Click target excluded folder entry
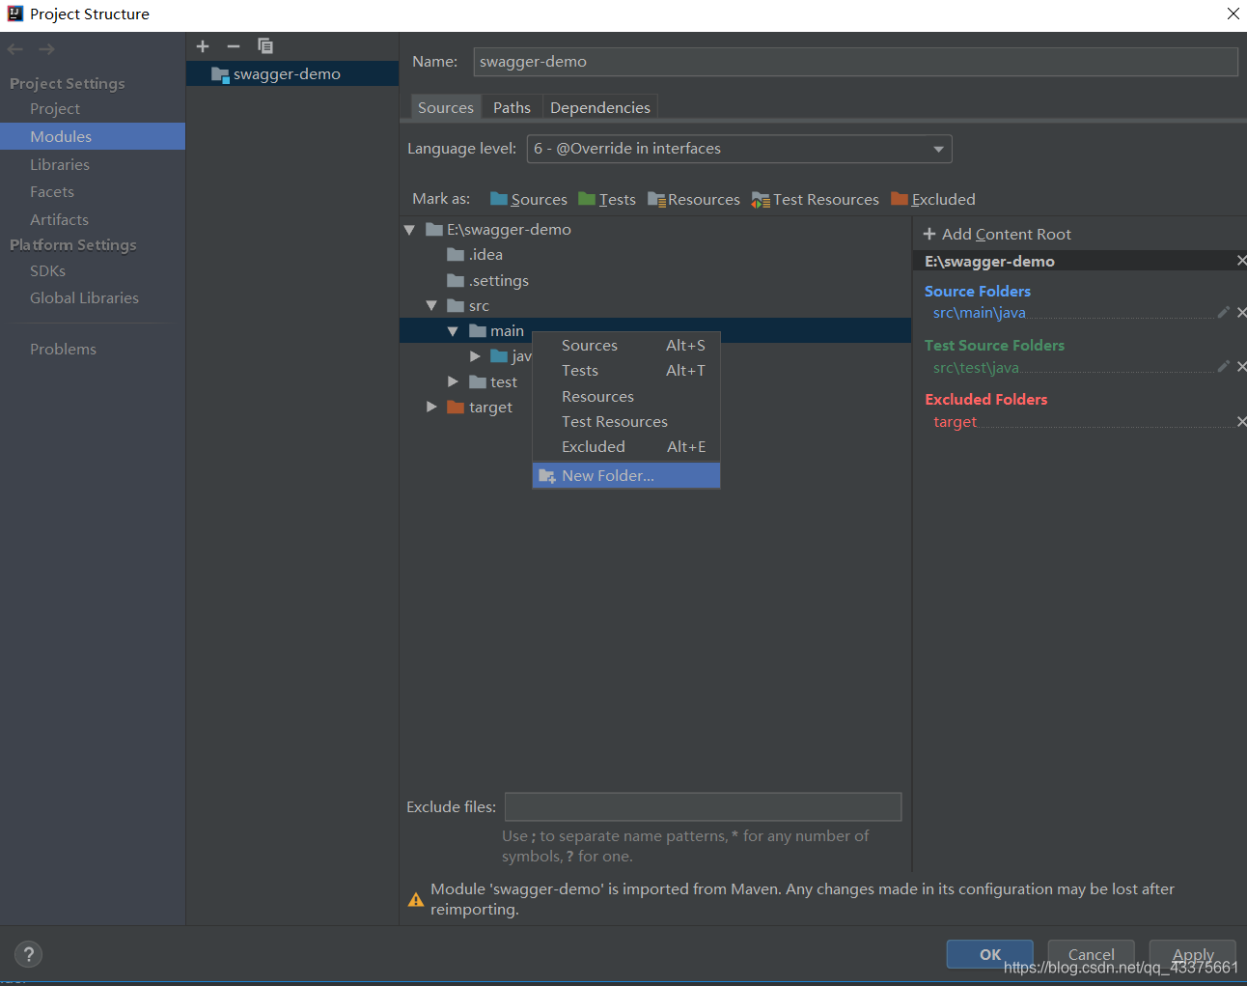1247x986 pixels. [955, 422]
